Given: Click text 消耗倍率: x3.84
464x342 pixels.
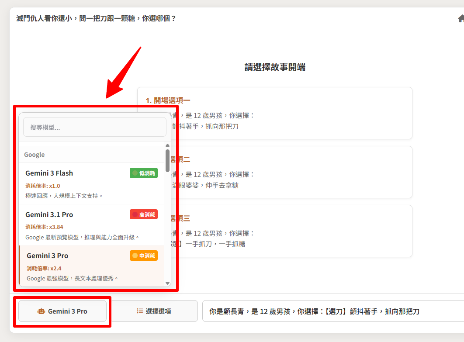Looking at the screenshot, I should [x=44, y=227].
